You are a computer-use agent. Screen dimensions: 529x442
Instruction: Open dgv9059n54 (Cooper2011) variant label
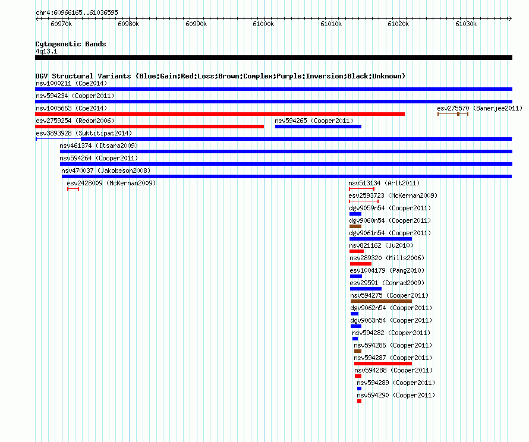click(390, 208)
